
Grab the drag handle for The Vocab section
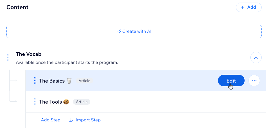(8, 58)
